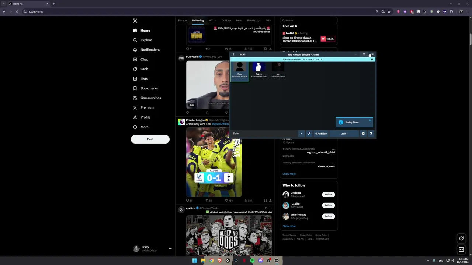The width and height of the screenshot is (472, 265).
Task: Open Bookmarks in X sidebar
Action: [145, 88]
